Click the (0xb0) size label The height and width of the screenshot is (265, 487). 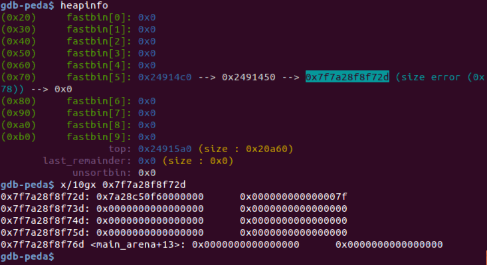pyautogui.click(x=19, y=137)
